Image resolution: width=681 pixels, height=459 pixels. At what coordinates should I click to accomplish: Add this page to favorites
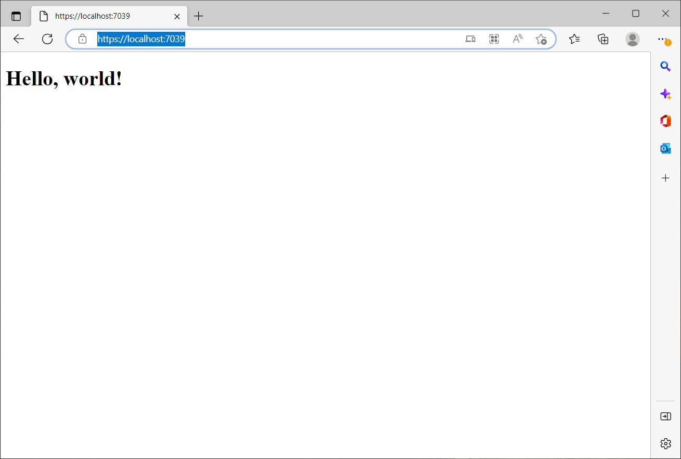(x=541, y=39)
